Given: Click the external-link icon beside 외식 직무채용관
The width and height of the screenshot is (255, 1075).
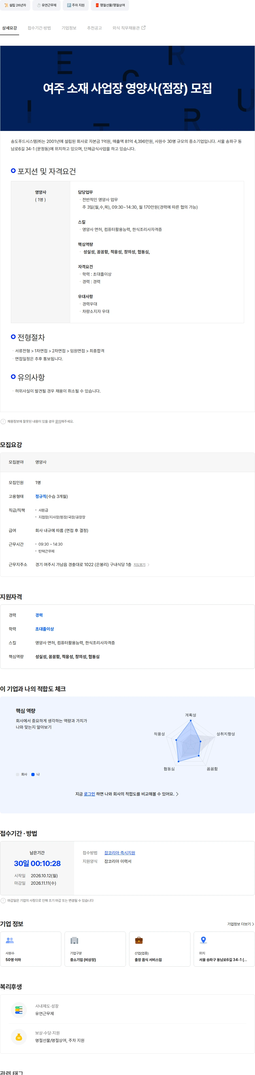Looking at the screenshot, I should (x=144, y=28).
